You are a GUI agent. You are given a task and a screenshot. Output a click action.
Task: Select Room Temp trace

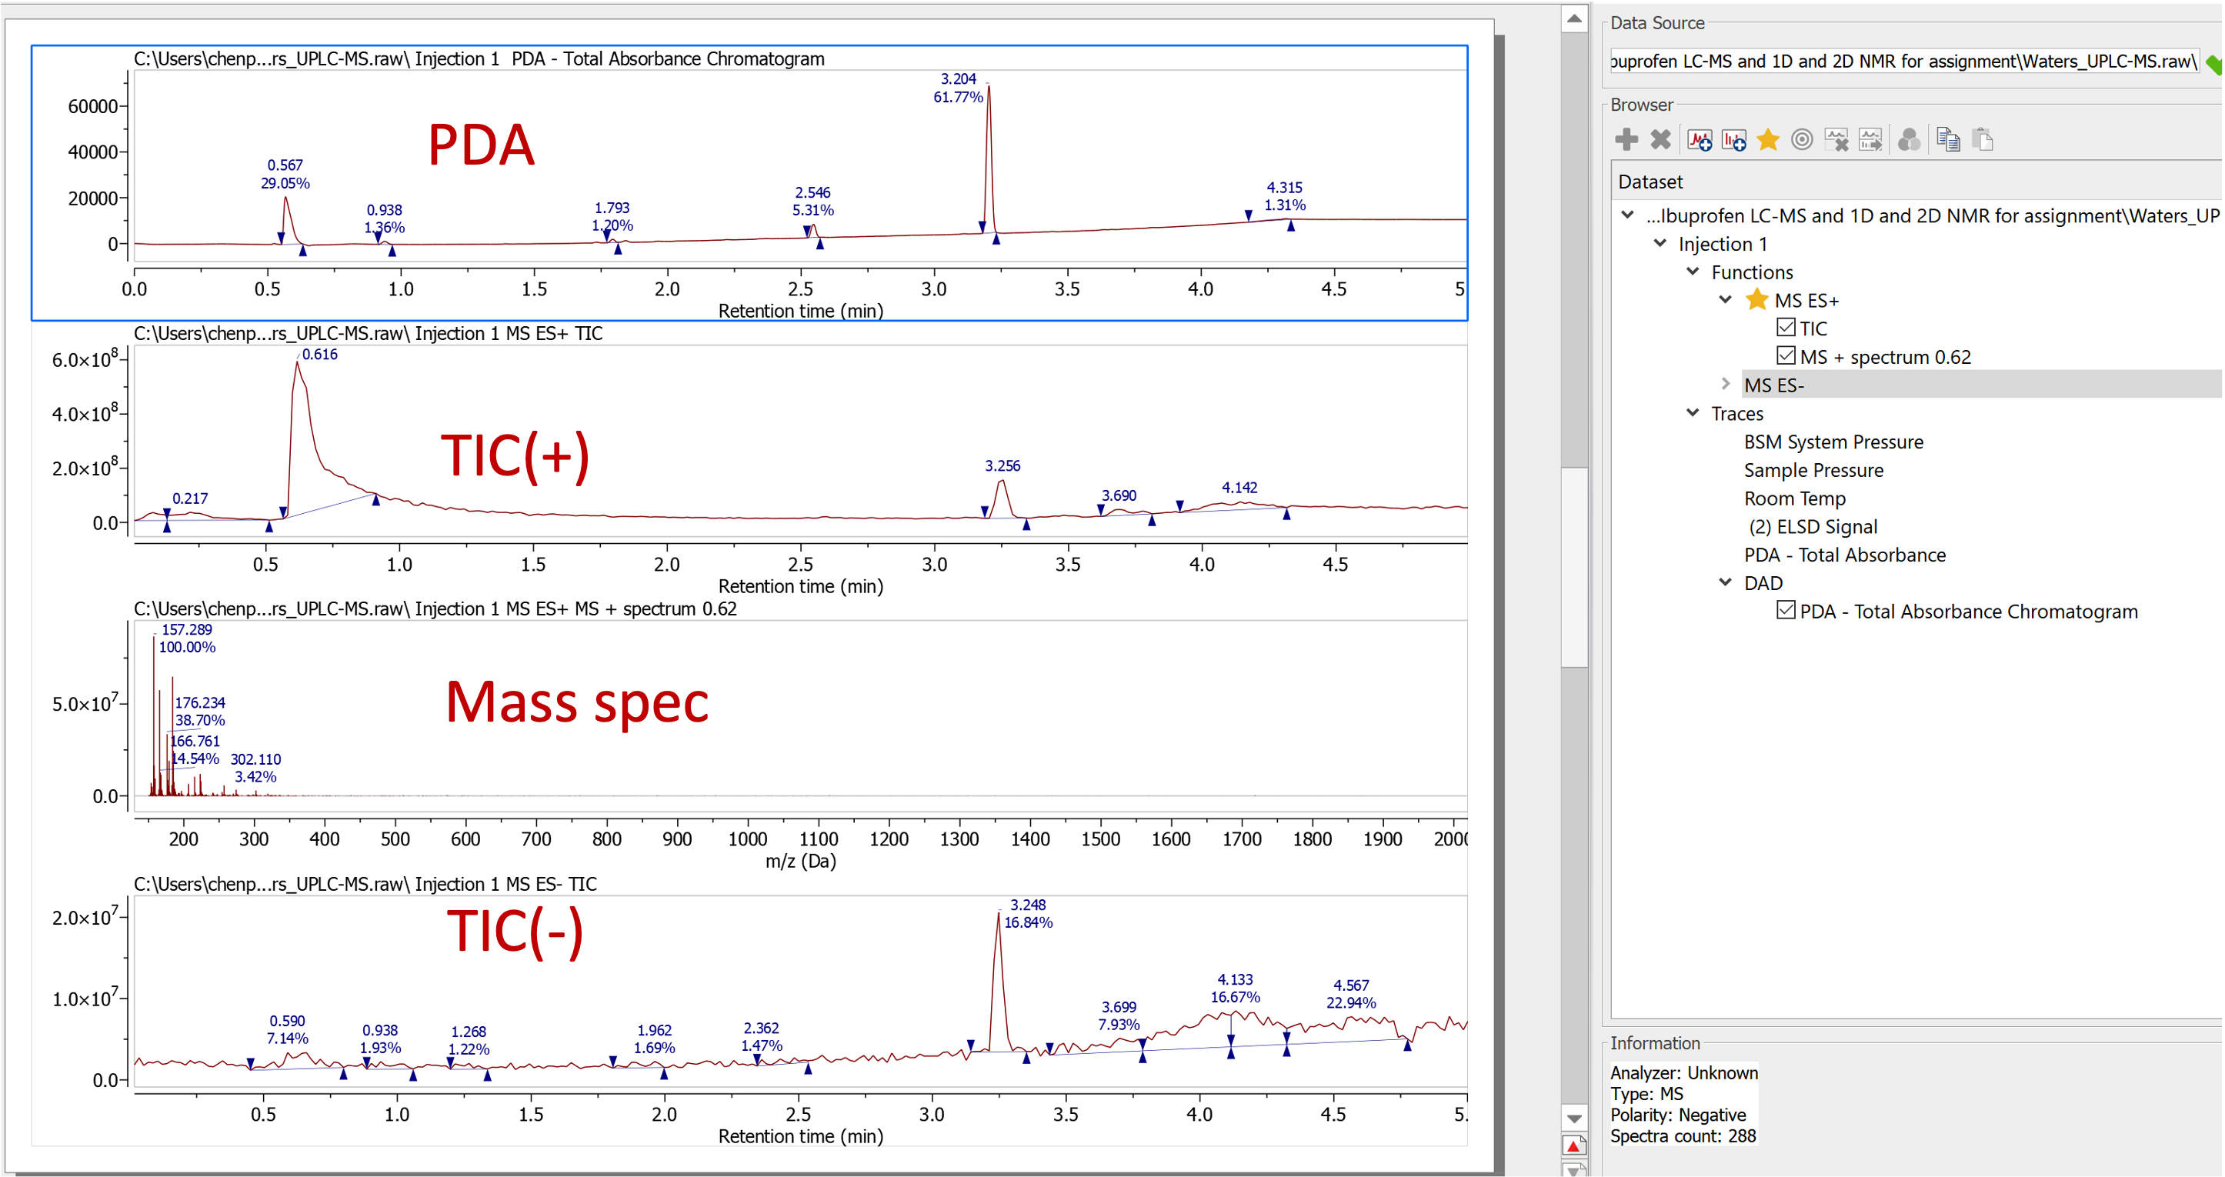(x=1795, y=498)
